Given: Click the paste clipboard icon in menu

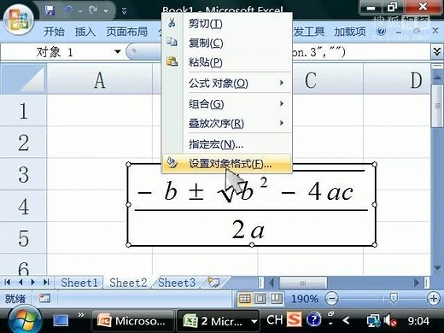Looking at the screenshot, I should pyautogui.click(x=172, y=61).
